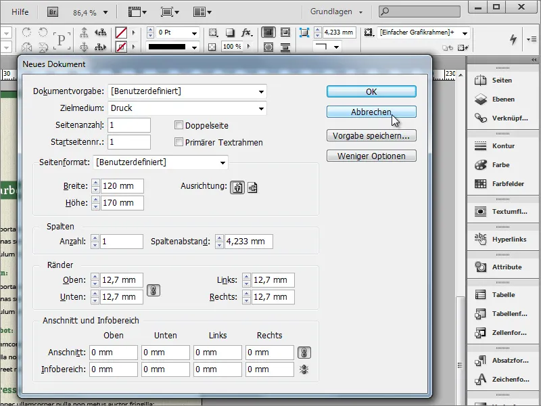Click the Seitenanzahl input field

129,125
